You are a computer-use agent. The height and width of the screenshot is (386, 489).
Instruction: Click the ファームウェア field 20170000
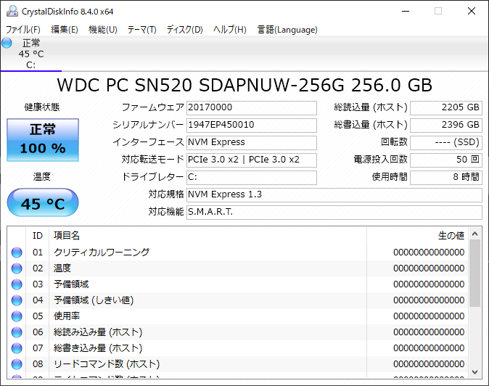(252, 108)
